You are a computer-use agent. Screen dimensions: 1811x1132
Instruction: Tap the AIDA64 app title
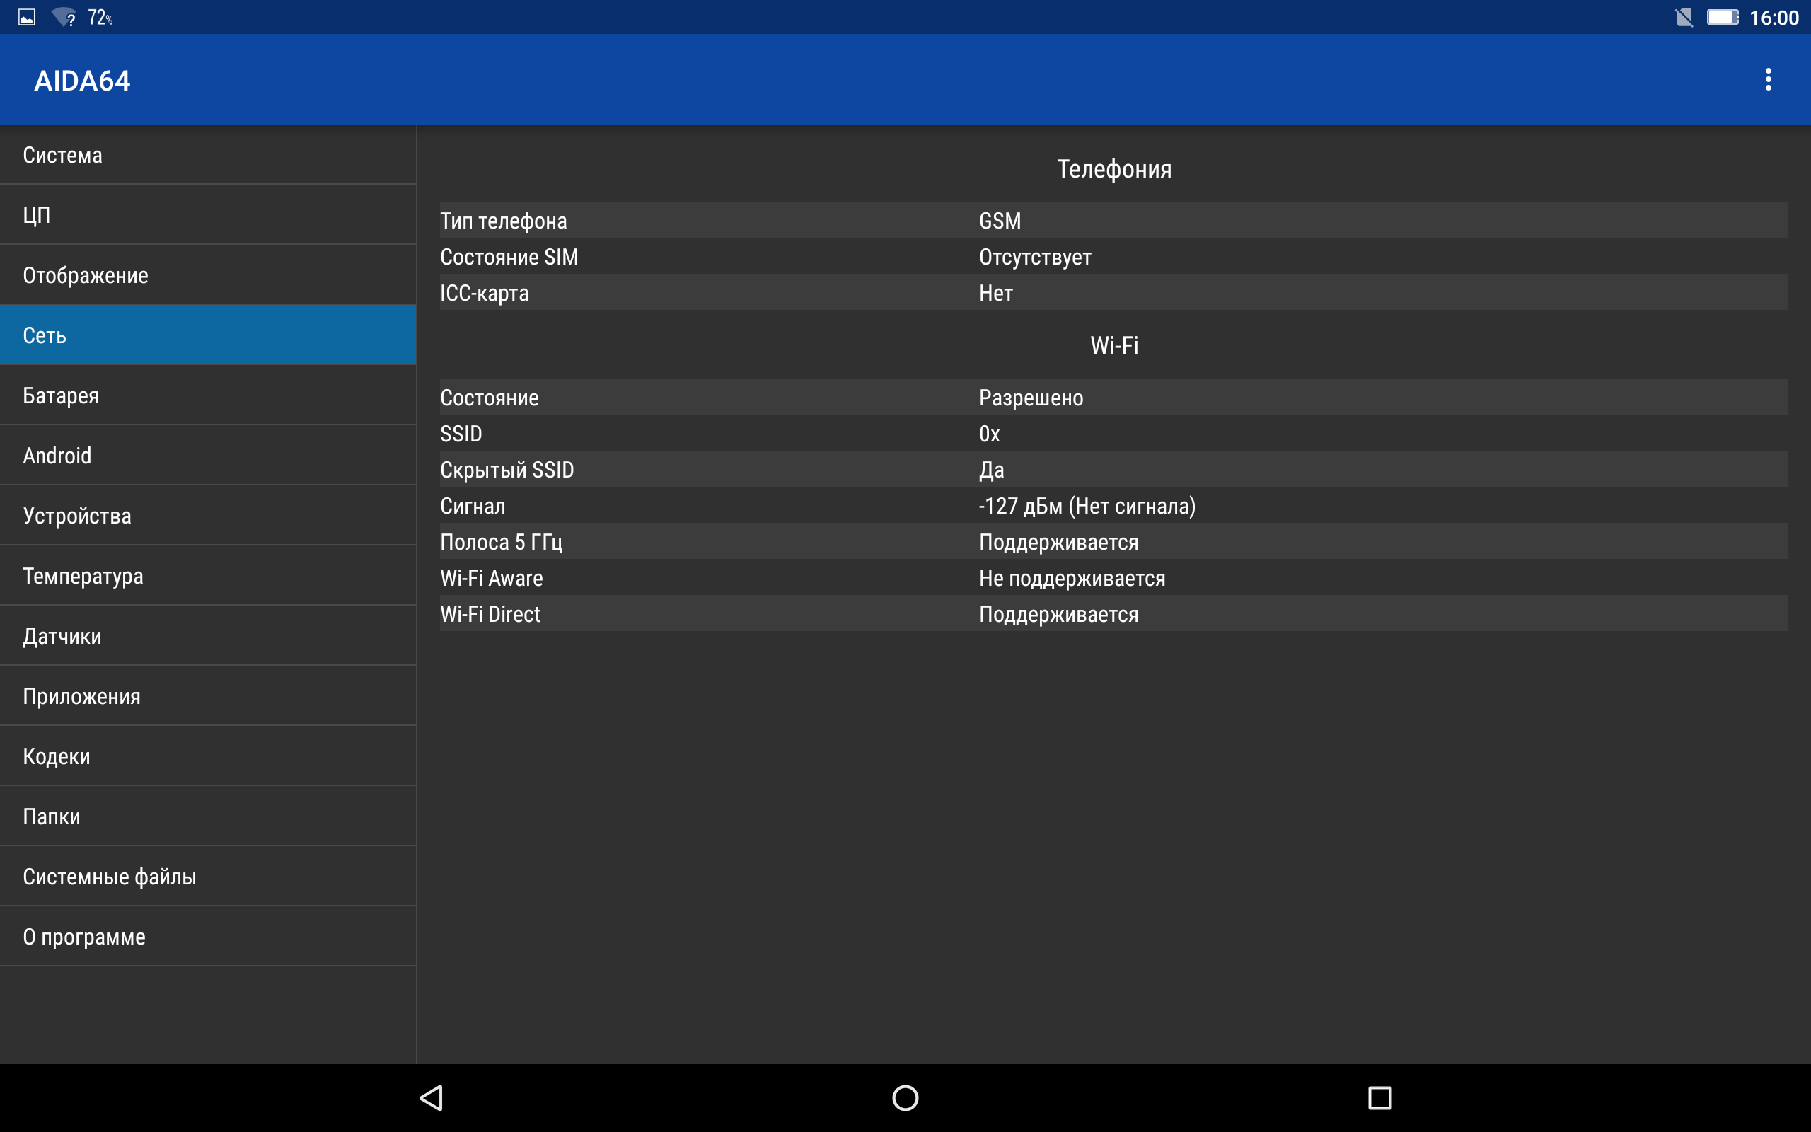coord(82,80)
